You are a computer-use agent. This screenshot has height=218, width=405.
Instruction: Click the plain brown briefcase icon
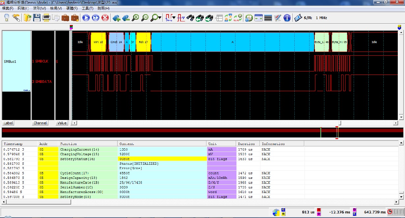(65, 18)
